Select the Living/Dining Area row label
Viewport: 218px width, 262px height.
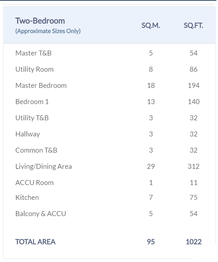(44, 166)
